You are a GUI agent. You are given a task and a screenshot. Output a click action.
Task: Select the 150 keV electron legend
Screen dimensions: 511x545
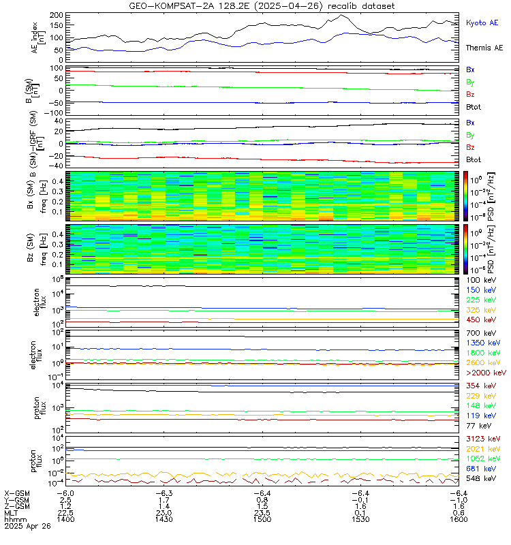tap(481, 290)
